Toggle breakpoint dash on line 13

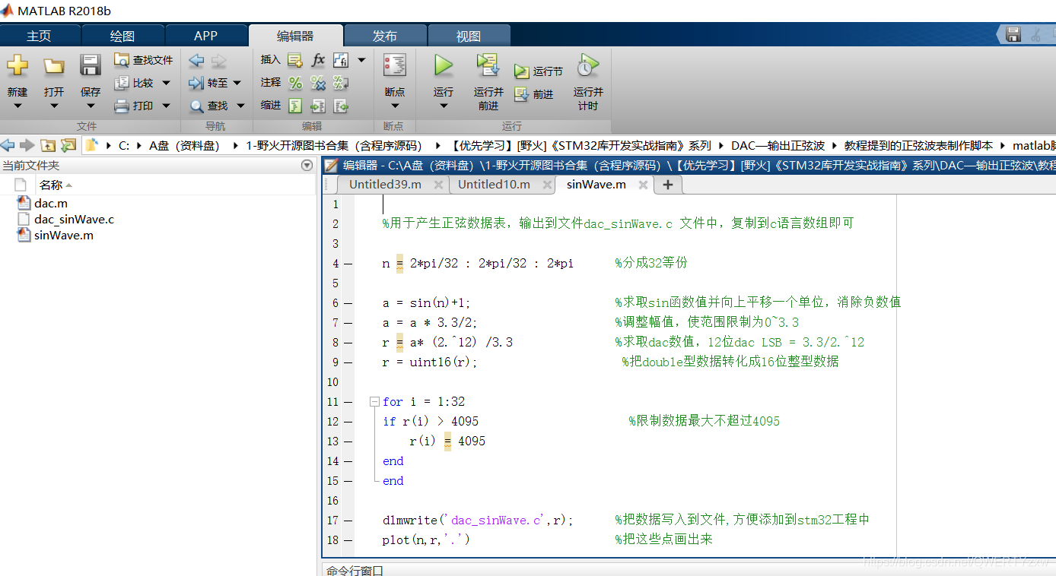tap(348, 441)
